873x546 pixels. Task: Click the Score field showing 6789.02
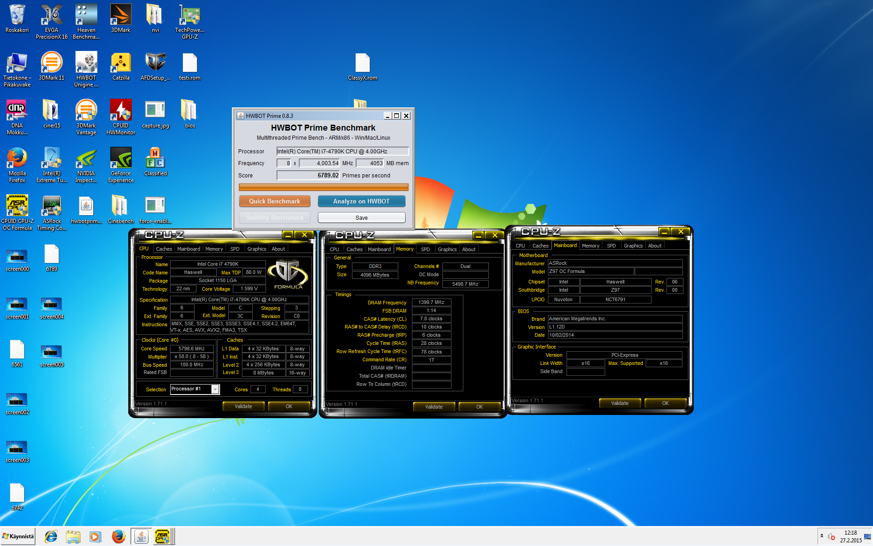click(308, 175)
